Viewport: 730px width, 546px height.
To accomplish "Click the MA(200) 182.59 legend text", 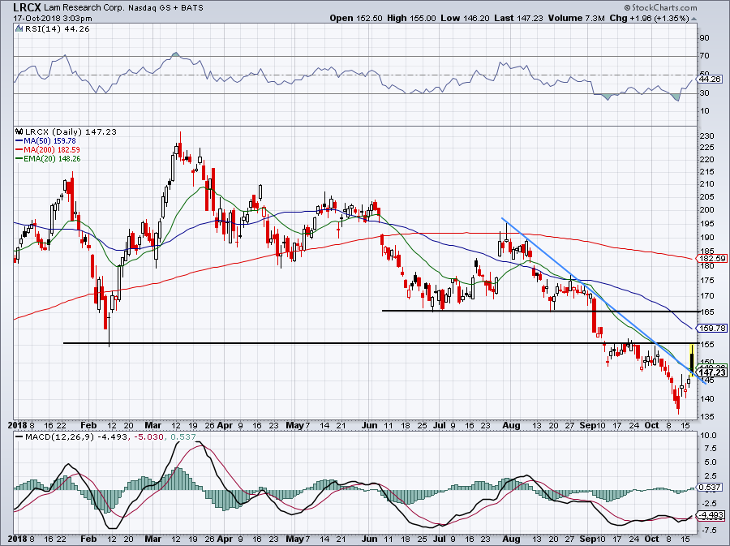I will pos(52,150).
